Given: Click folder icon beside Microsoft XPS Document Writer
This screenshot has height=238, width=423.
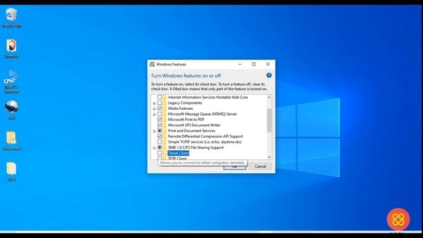Looking at the screenshot, I should click(165, 125).
